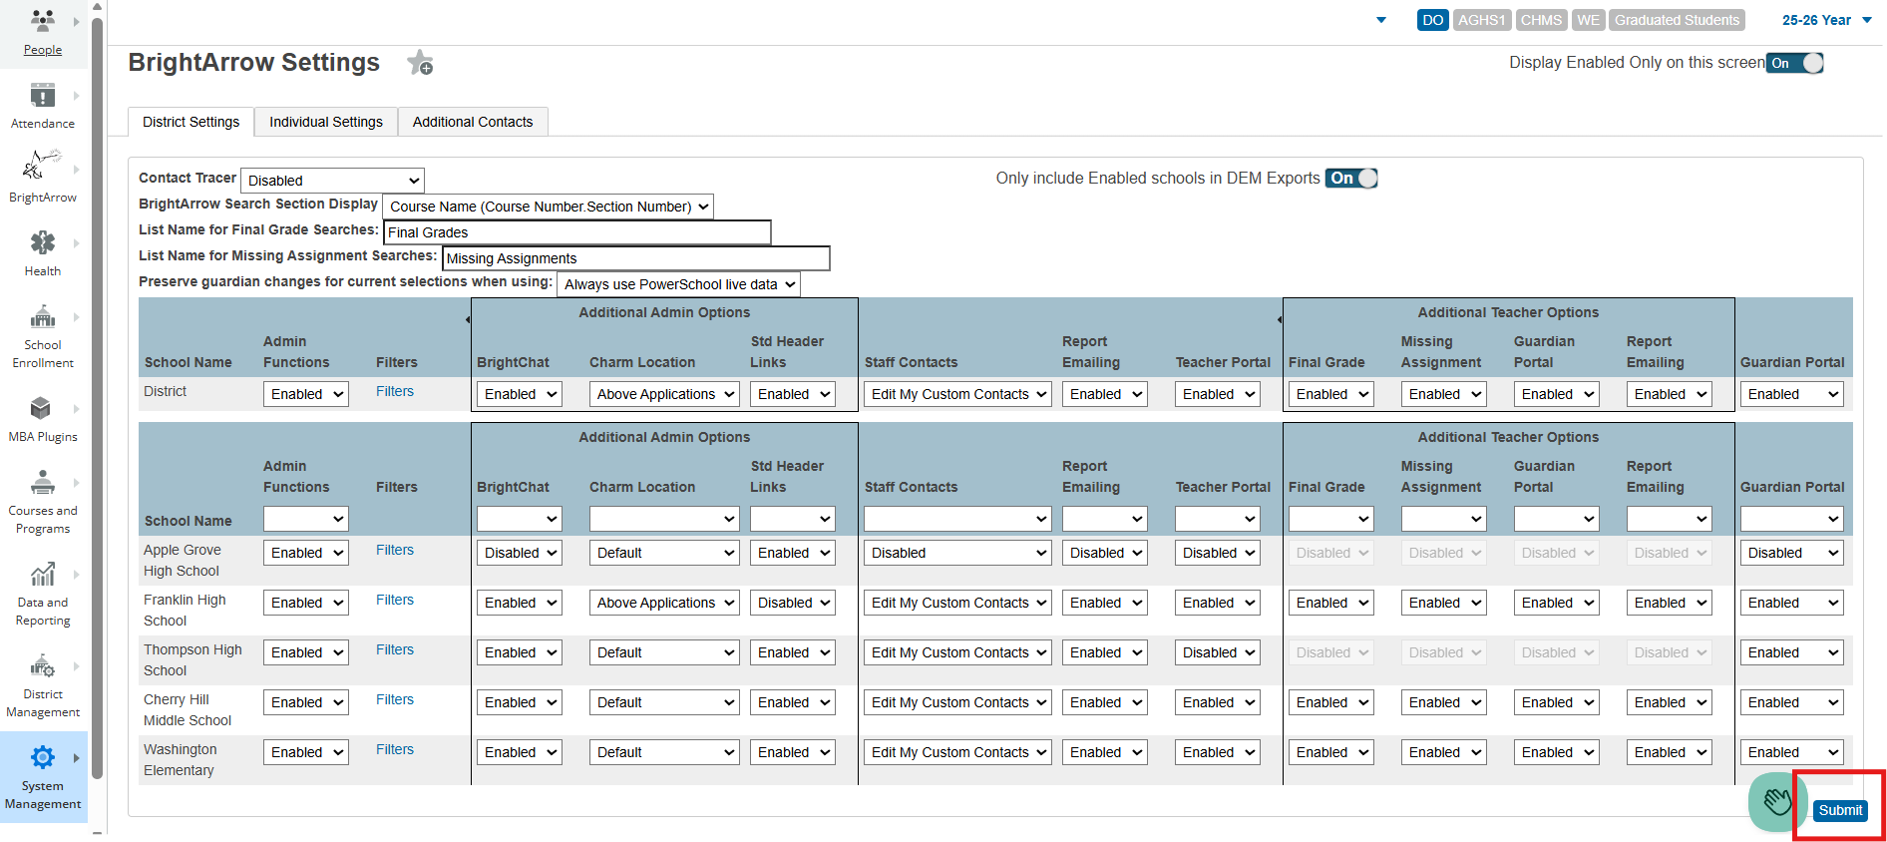Screen dimensions: 1887x842
Task: Open Washington Elementary Guardian Portal dropdown
Action: click(1792, 752)
